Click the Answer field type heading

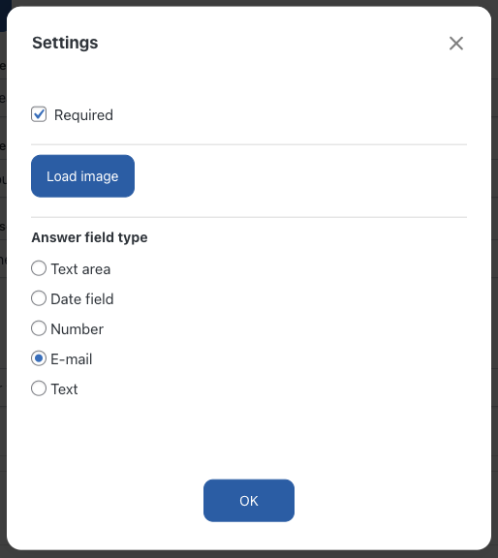pyautogui.click(x=89, y=237)
